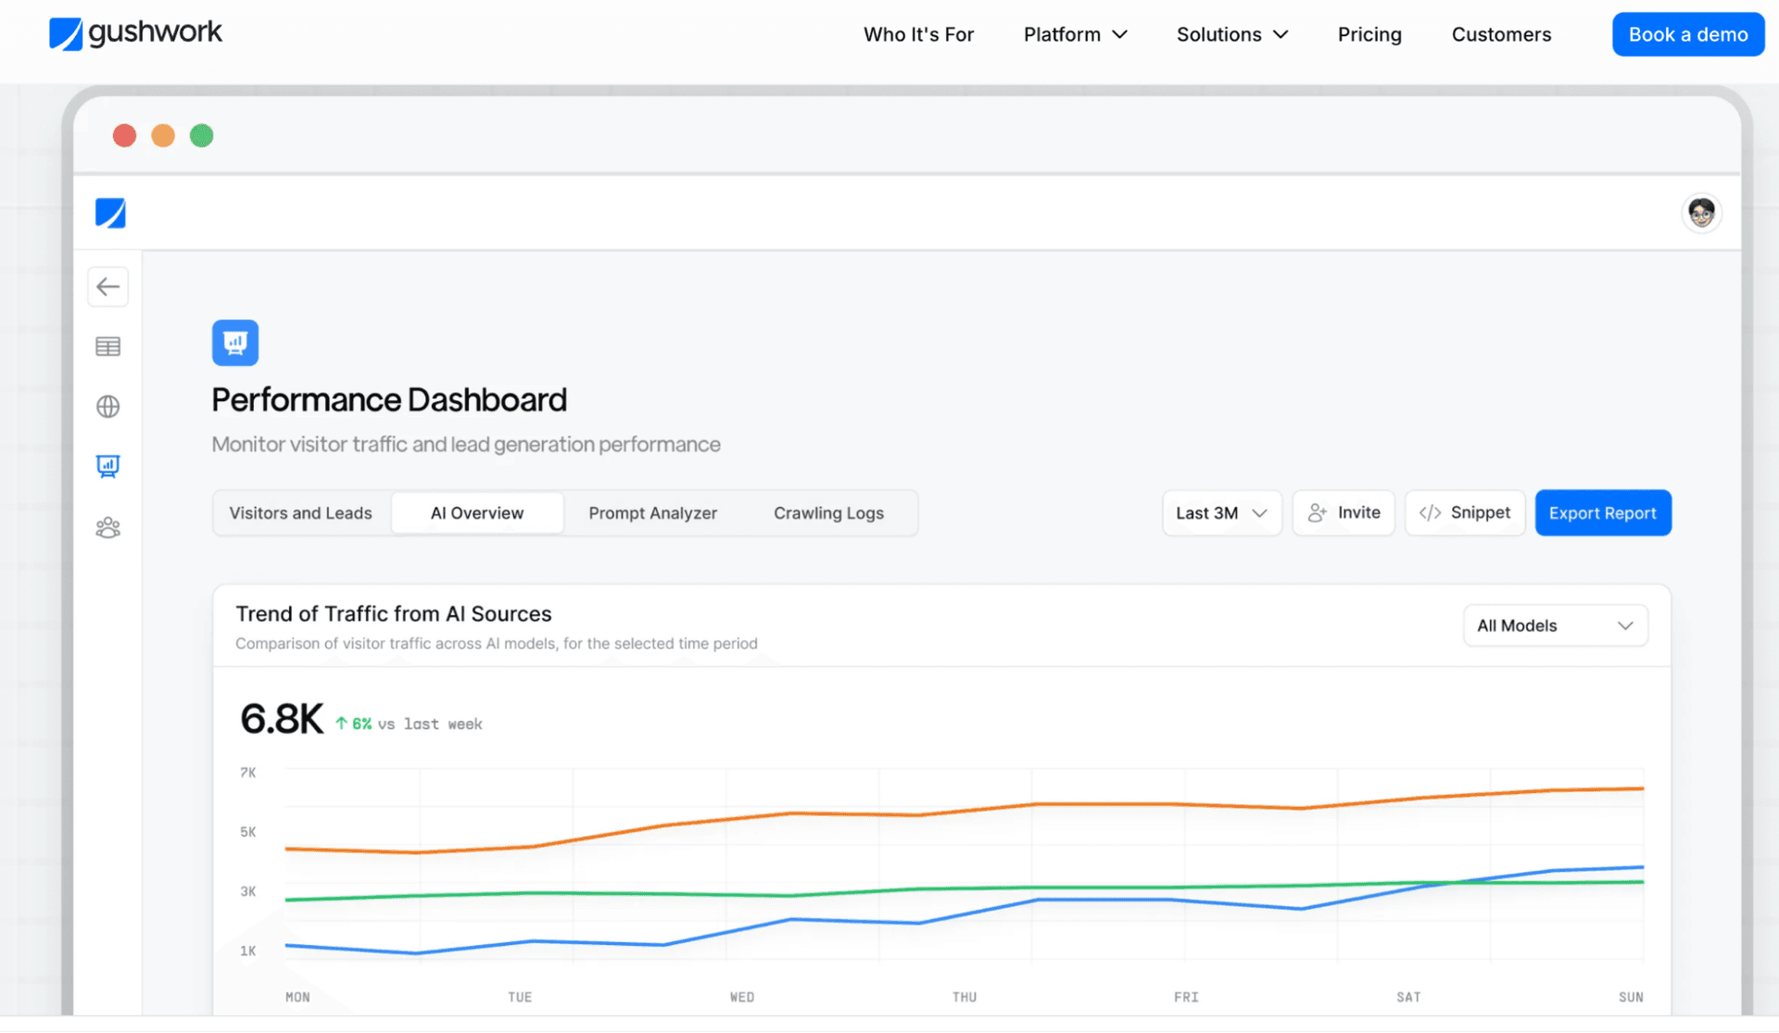Open the All Models dropdown
Viewport: 1779px width, 1033px height.
(1555, 626)
